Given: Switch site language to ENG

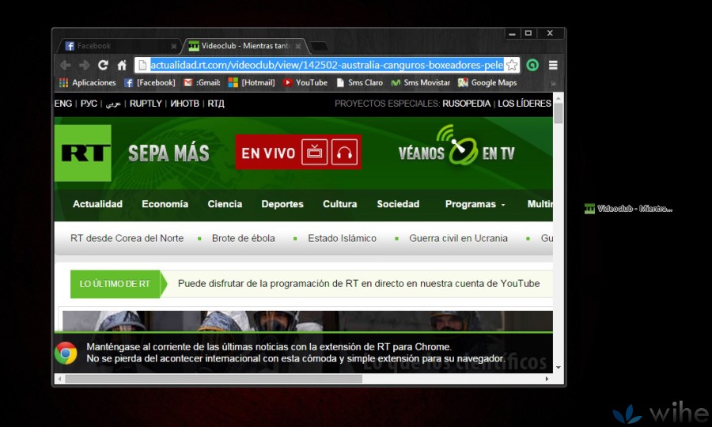Looking at the screenshot, I should point(63,104).
